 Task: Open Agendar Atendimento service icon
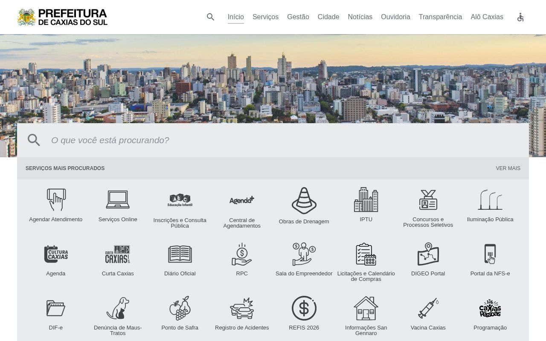point(56,199)
